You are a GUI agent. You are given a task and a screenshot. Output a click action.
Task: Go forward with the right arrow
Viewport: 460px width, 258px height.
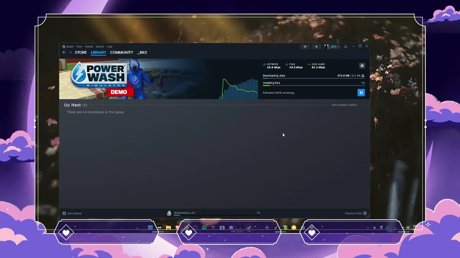[x=70, y=52]
